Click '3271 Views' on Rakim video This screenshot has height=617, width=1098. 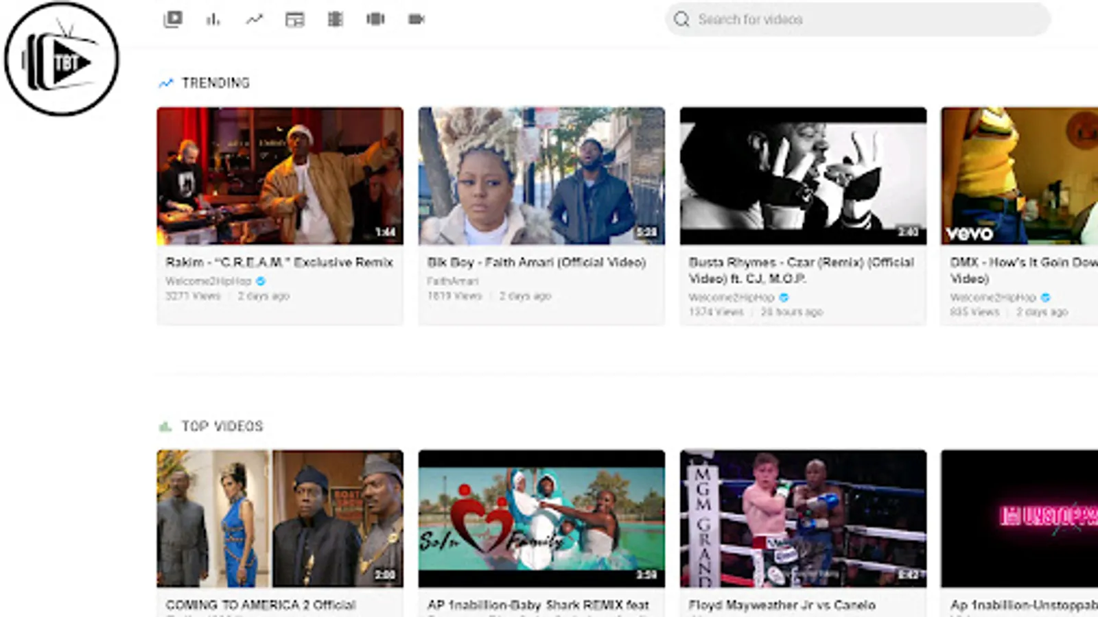[193, 296]
